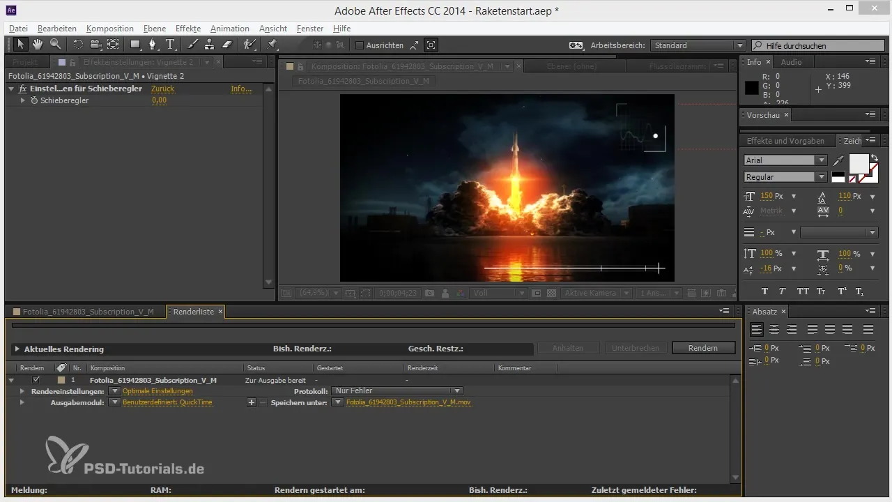Open Optimale Einstellungen render settings link
This screenshot has width=892, height=502.
click(157, 391)
